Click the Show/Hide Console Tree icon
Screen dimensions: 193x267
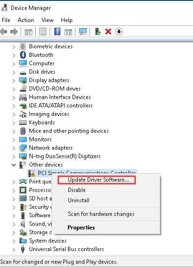click(x=29, y=31)
